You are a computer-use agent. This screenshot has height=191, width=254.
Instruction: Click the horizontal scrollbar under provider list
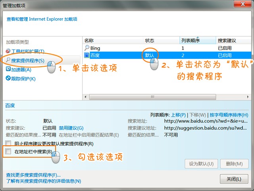point(151,96)
